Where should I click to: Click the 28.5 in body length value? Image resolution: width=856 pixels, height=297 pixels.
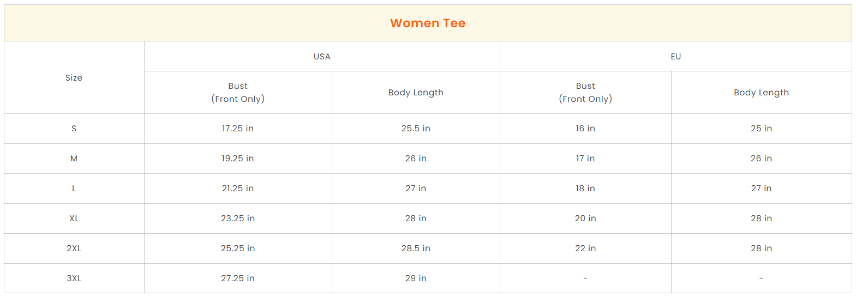[416, 248]
